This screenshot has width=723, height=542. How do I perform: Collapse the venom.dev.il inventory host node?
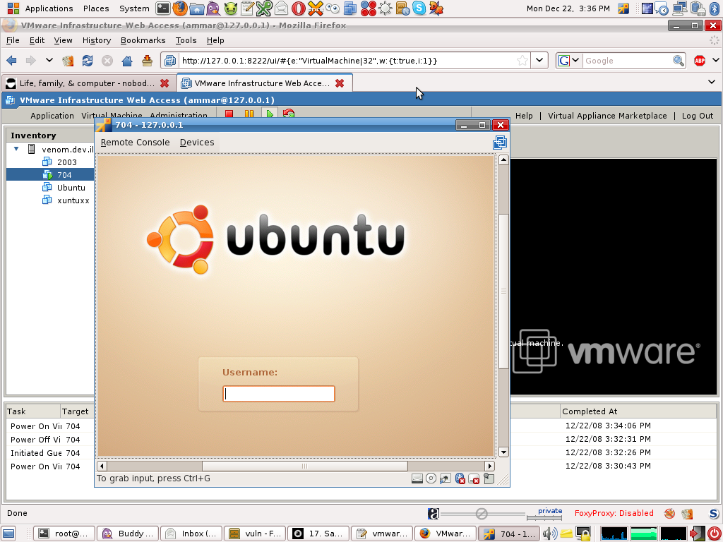[16, 149]
